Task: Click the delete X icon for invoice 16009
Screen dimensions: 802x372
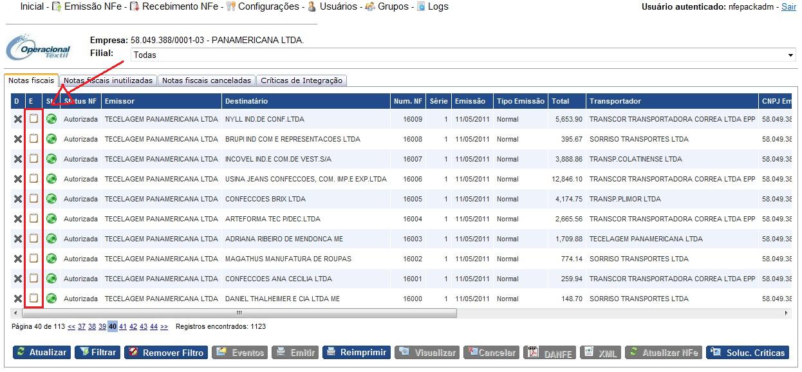Action: [x=18, y=119]
